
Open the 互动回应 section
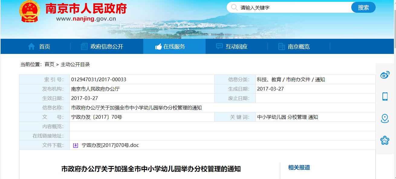(x=237, y=46)
